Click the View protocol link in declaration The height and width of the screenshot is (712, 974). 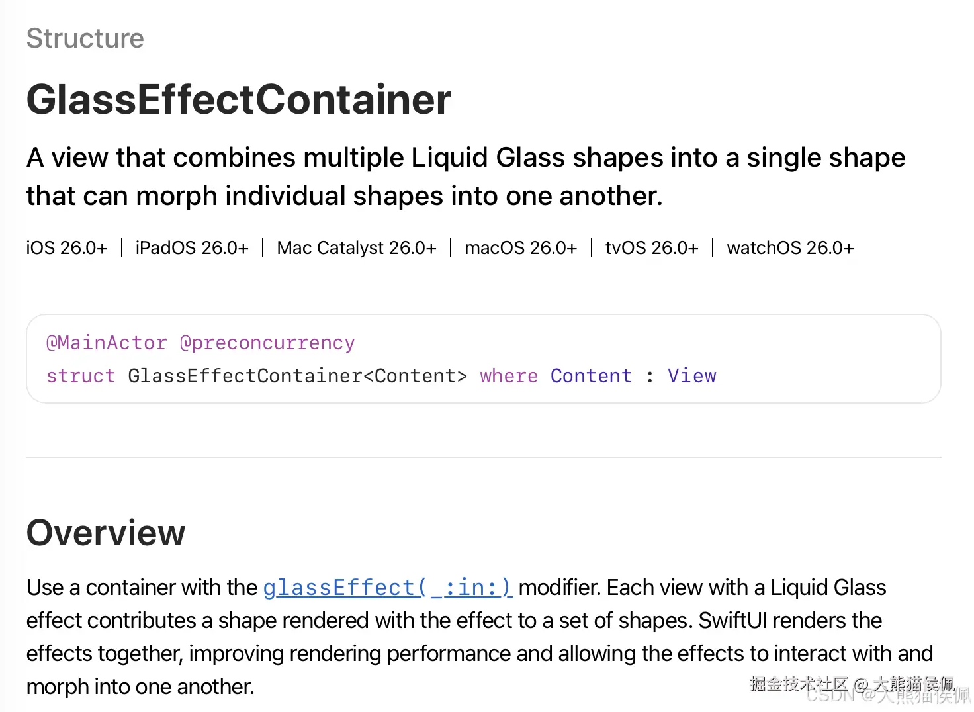[x=691, y=376]
